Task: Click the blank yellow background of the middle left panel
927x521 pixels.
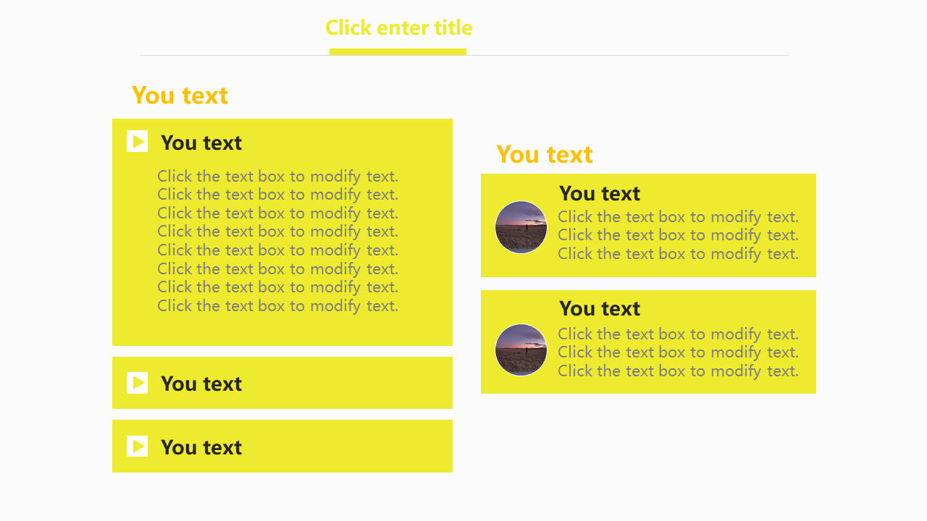Action: tap(348, 384)
